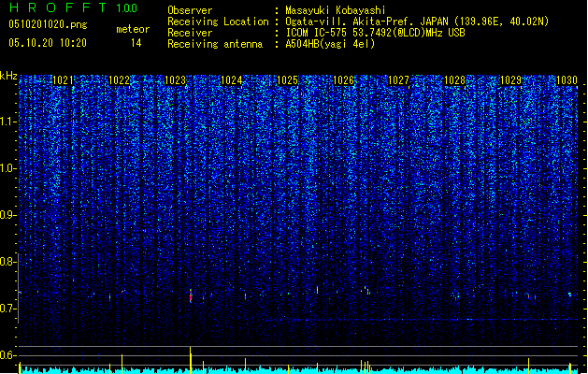Click the 1.1 frequency axis label

pos(7,122)
